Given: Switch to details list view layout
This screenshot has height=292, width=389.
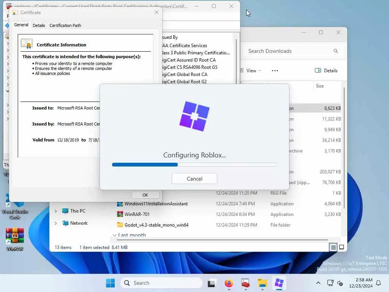Looking at the screenshot, I should pos(333,247).
